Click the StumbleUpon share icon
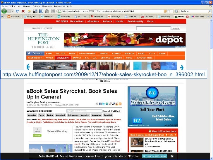This screenshot has width=213, height=160. coord(107,104)
